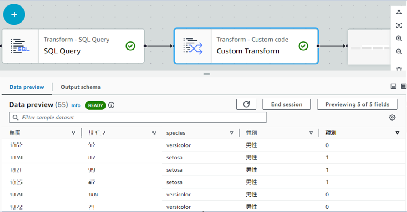
Task: Click the blue plus add-node button
Action: click(14, 14)
